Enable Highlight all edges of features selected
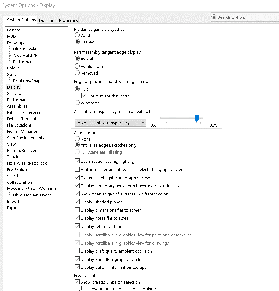Screen dimensions: 279x291 (x=77, y=169)
